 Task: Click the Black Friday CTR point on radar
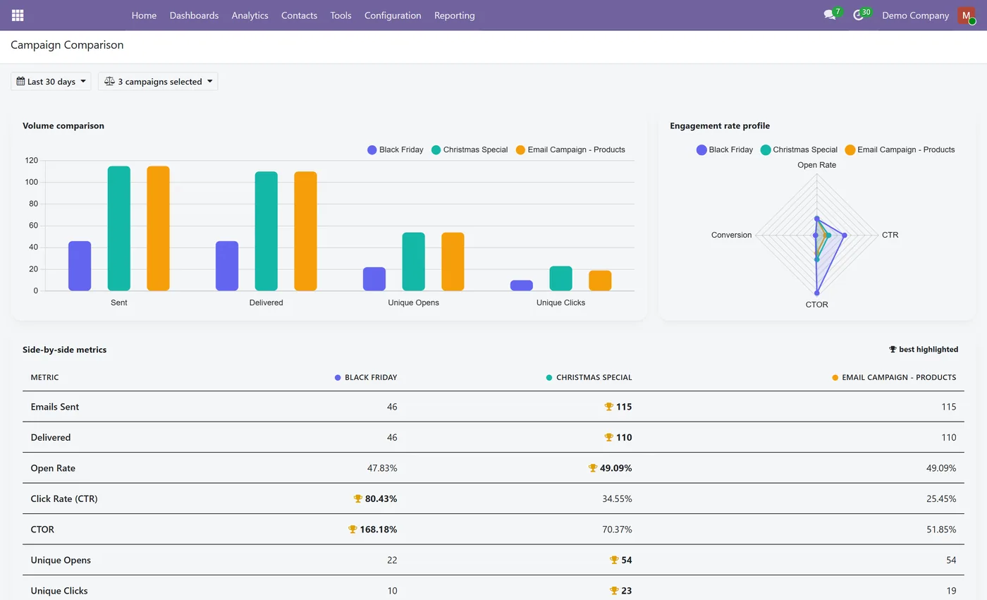(x=844, y=235)
